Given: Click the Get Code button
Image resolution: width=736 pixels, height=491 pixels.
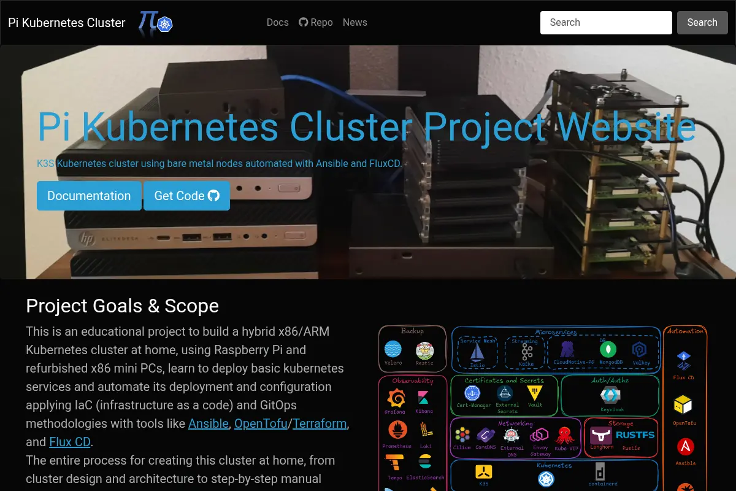Looking at the screenshot, I should pos(187,196).
